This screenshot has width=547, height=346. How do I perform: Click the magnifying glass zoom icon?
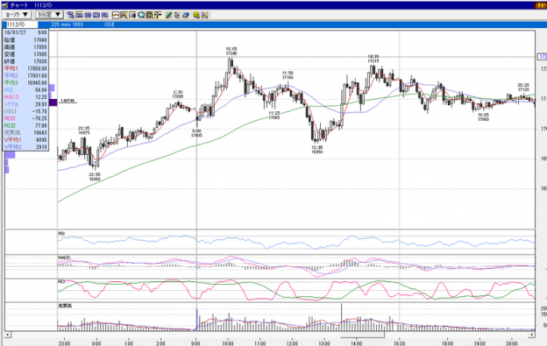pos(141,15)
